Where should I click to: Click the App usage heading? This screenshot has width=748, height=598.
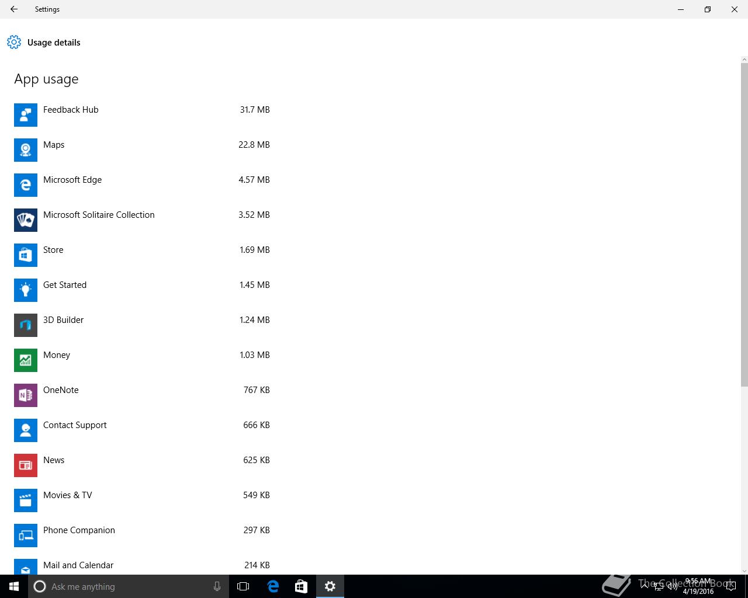[x=46, y=79]
